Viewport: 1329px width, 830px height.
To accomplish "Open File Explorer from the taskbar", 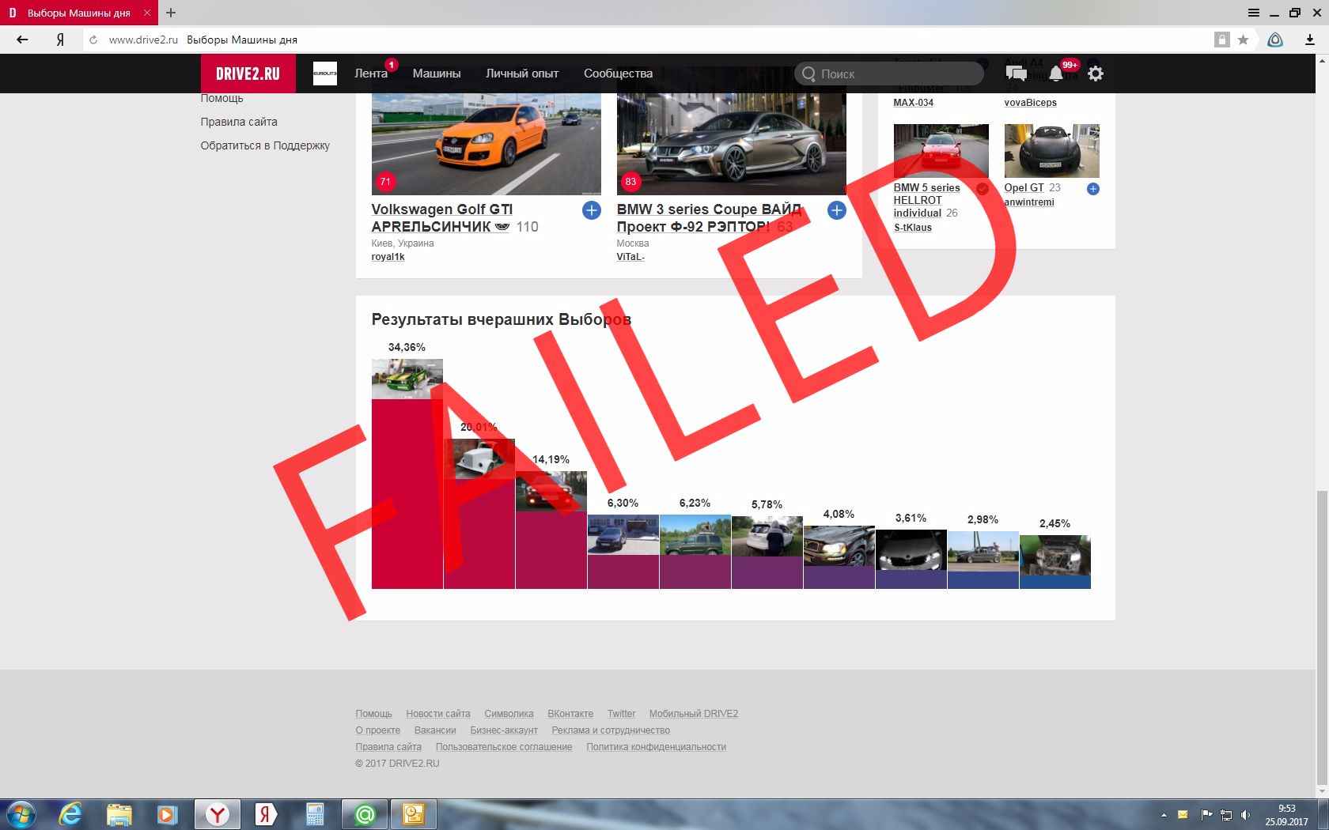I will 119,814.
